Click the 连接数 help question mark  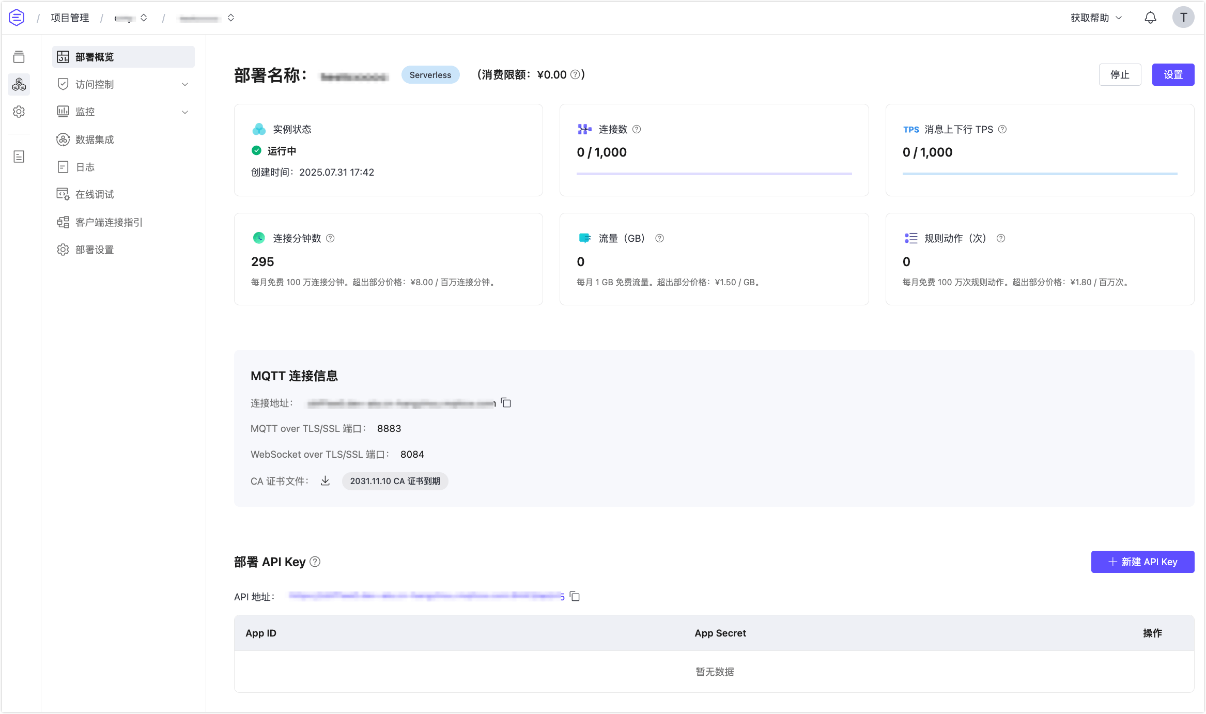pos(637,130)
